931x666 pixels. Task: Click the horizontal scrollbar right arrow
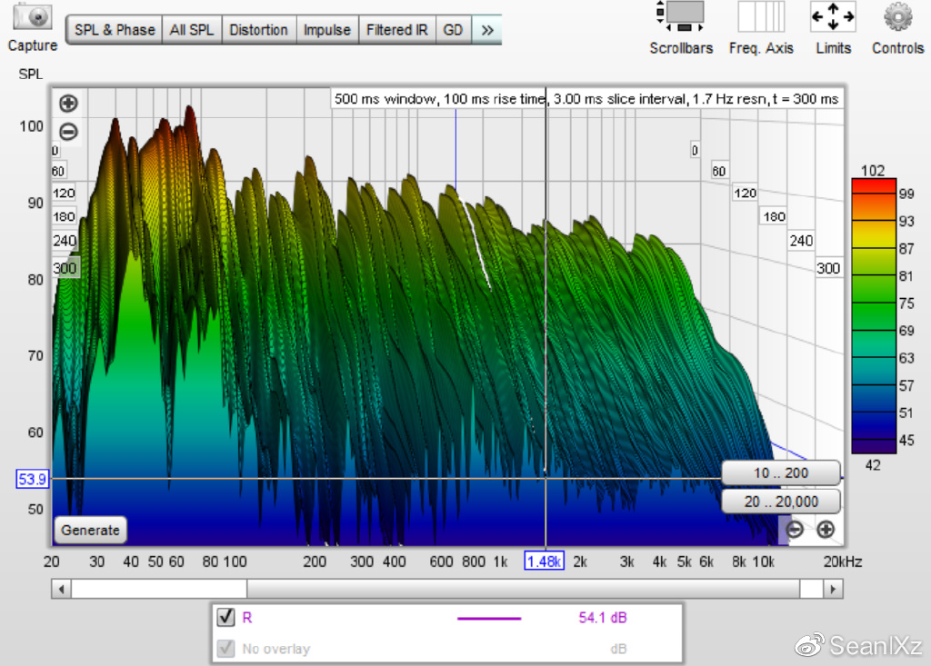833,589
